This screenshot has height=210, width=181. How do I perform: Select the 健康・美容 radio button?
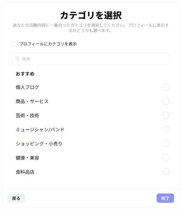[166, 157]
